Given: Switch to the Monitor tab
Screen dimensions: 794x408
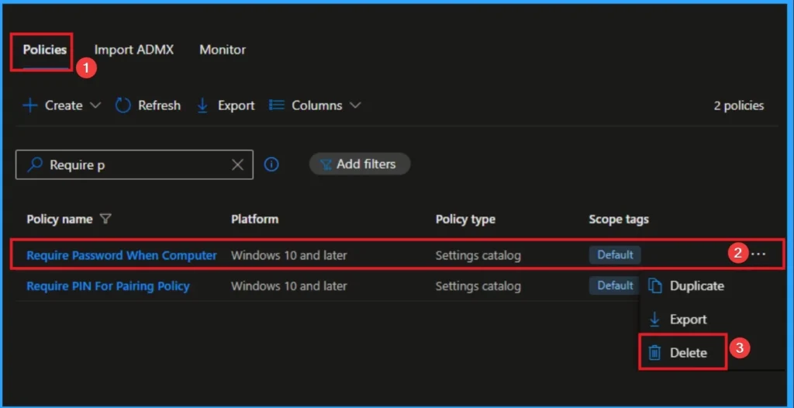Looking at the screenshot, I should pos(223,50).
